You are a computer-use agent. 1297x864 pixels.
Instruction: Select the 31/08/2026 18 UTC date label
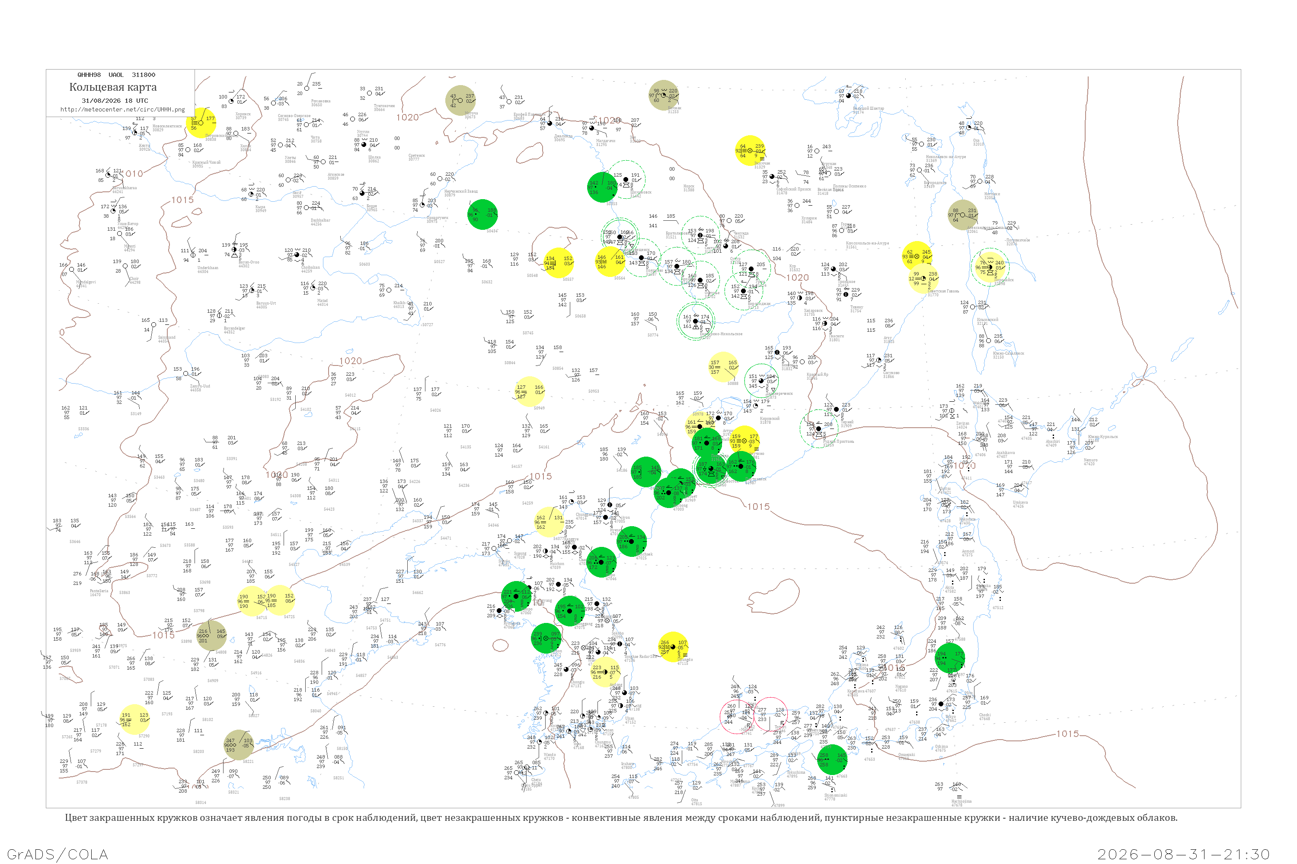(x=115, y=101)
